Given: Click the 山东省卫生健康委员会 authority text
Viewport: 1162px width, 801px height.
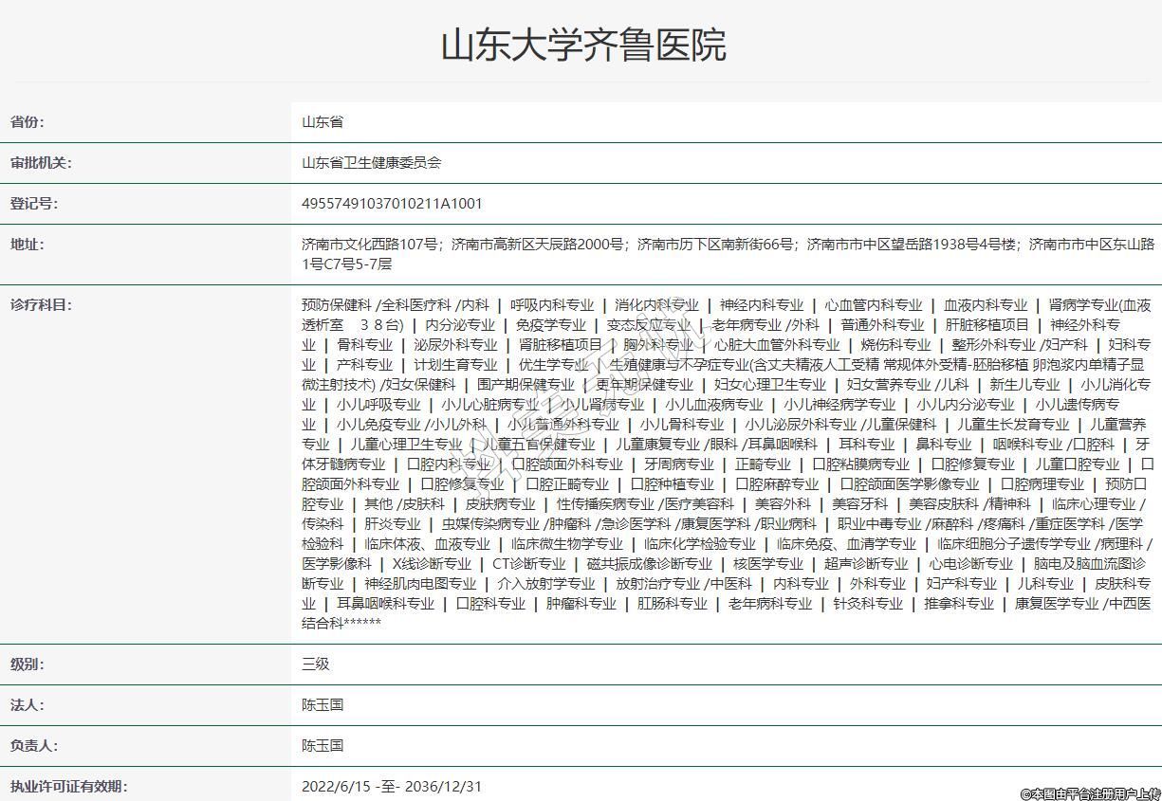Looking at the screenshot, I should [371, 163].
